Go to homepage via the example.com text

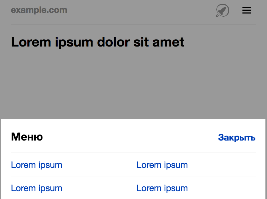(39, 10)
